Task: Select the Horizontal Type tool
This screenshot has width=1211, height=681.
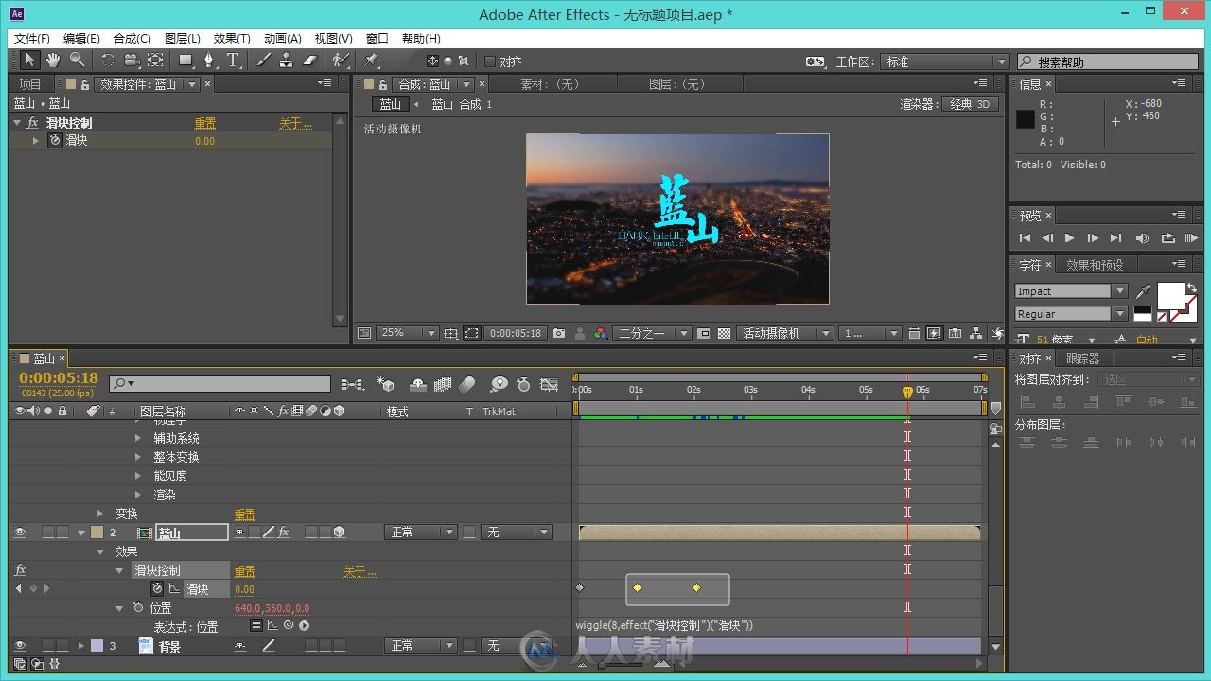Action: click(233, 61)
